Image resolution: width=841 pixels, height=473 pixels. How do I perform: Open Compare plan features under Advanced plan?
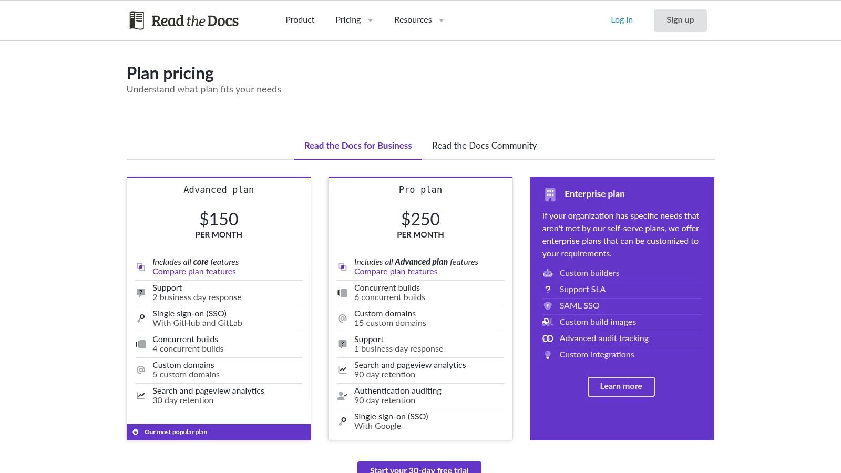tap(194, 272)
